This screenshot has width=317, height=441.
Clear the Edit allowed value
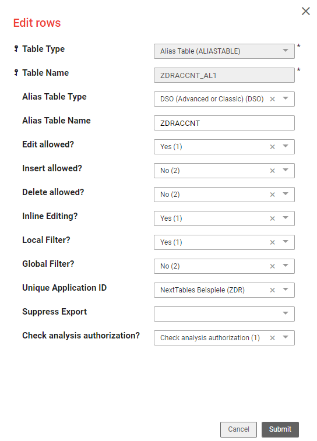(272, 147)
